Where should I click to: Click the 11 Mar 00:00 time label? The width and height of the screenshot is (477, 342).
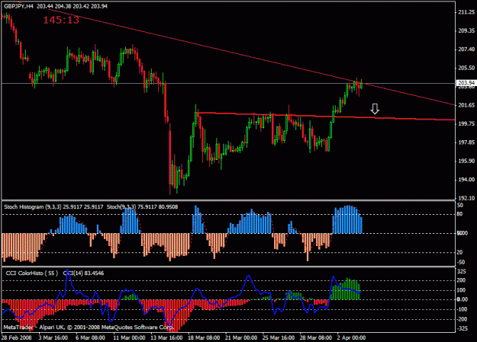pos(129,337)
